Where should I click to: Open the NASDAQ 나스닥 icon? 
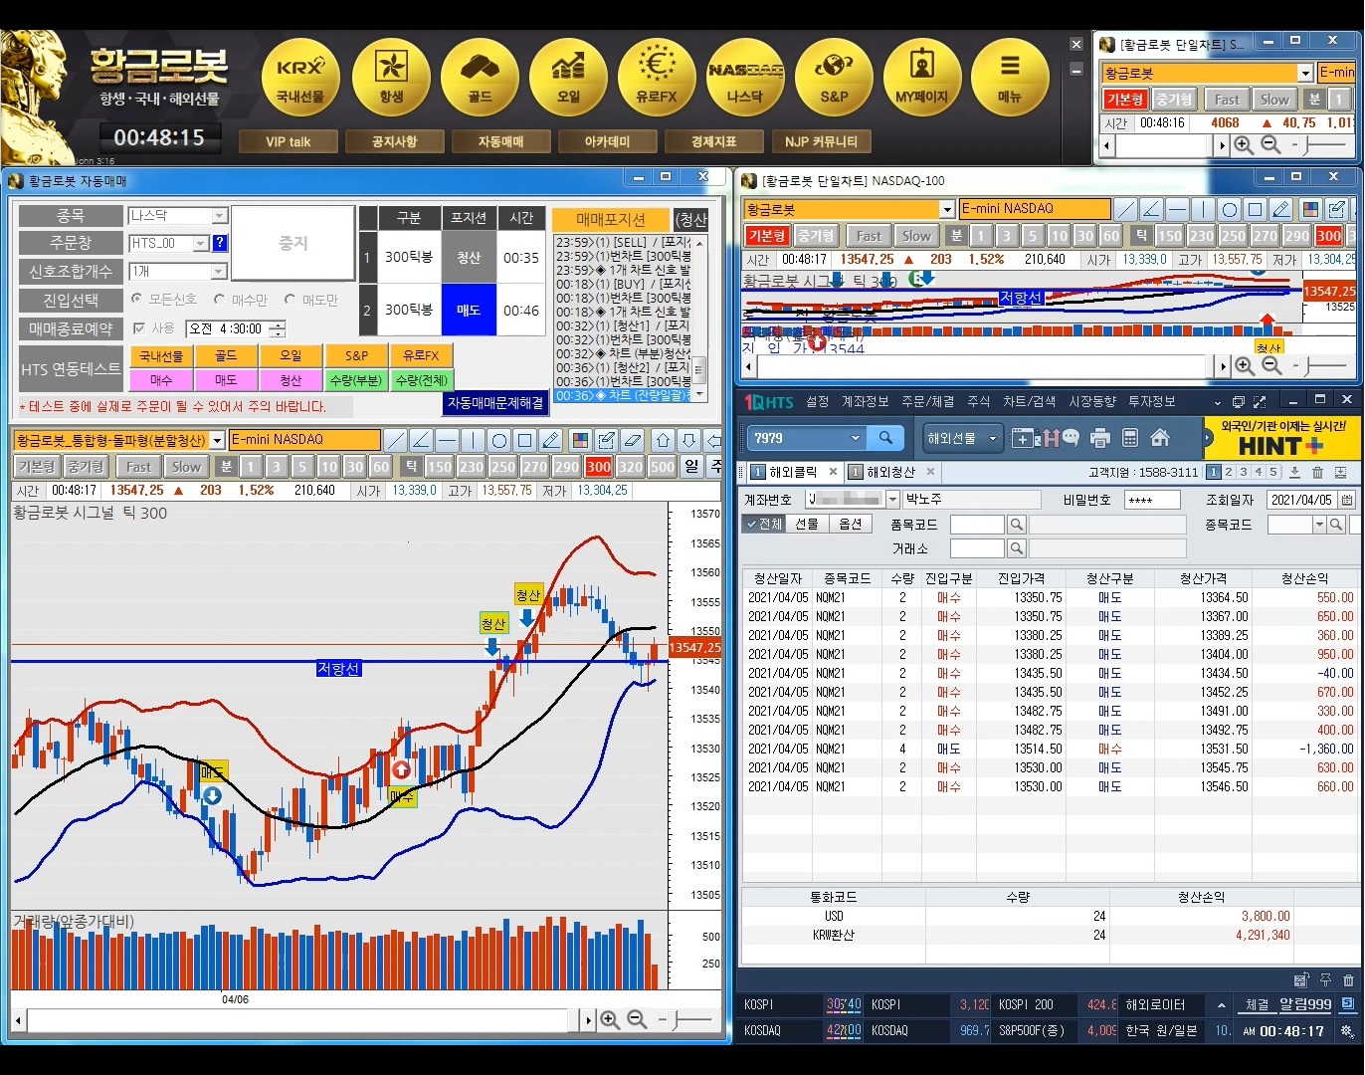tap(745, 78)
